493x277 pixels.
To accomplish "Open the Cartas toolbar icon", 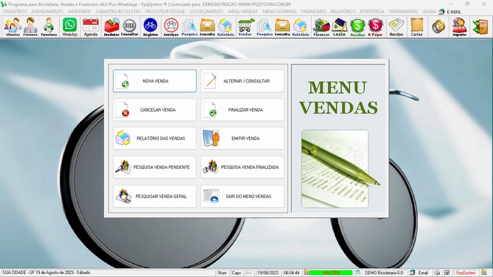I will coord(417,27).
